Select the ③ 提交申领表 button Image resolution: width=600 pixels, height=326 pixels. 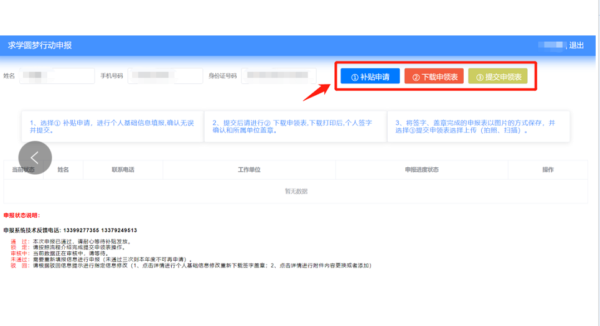tap(497, 77)
